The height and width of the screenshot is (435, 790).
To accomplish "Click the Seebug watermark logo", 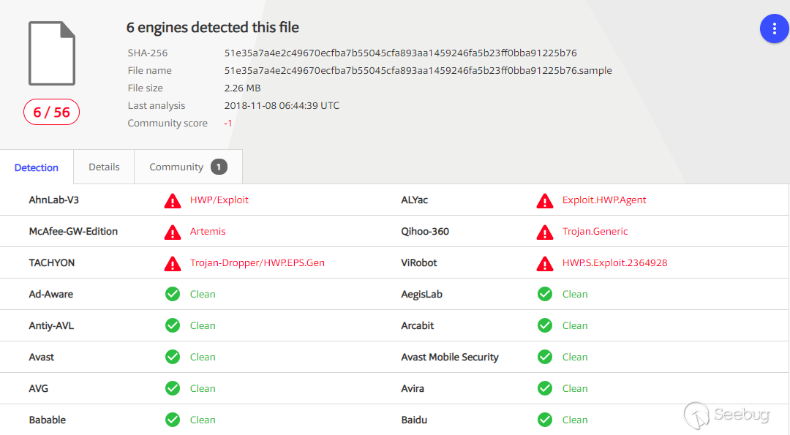I will point(726,415).
